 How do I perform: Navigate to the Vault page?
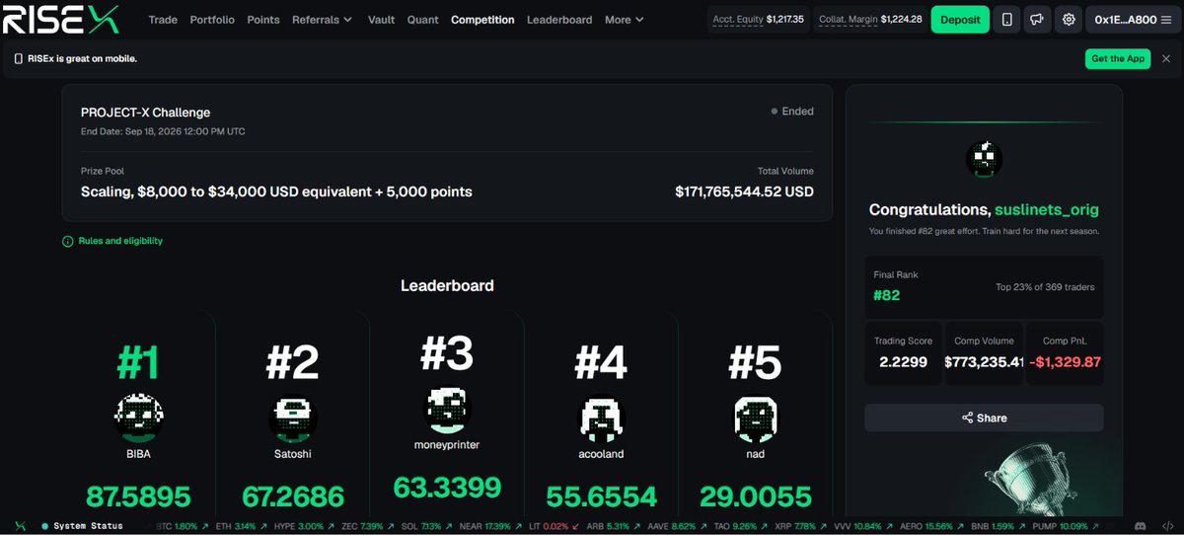pos(381,20)
